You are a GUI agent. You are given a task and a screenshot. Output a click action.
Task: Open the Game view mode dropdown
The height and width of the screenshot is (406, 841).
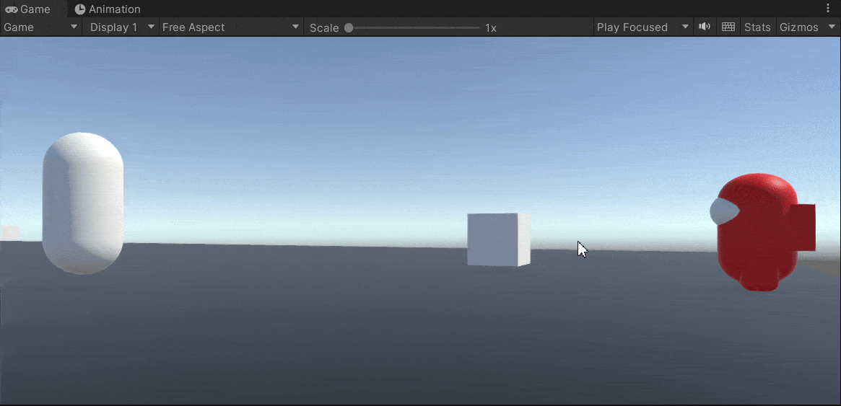click(40, 27)
